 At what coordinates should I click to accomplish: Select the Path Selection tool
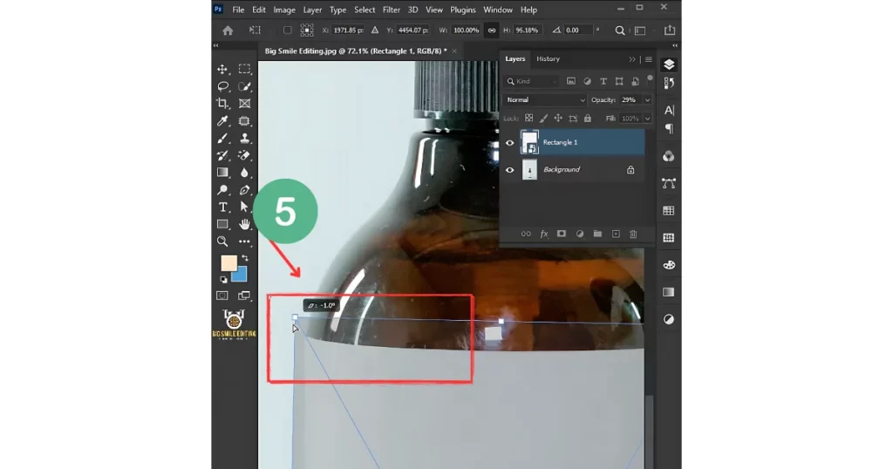coord(244,207)
